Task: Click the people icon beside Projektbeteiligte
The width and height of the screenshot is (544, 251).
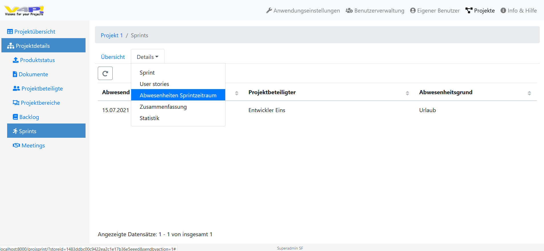Action: point(16,89)
